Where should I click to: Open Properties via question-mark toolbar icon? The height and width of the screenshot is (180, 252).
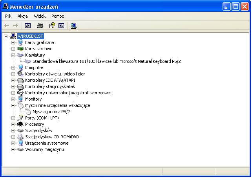click(52, 26)
